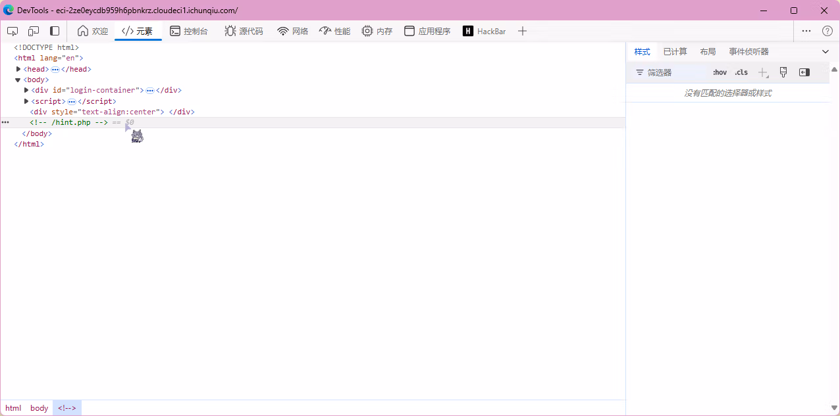Open the three-dot customize DevTools menu
The height and width of the screenshot is (416, 840).
(x=806, y=31)
